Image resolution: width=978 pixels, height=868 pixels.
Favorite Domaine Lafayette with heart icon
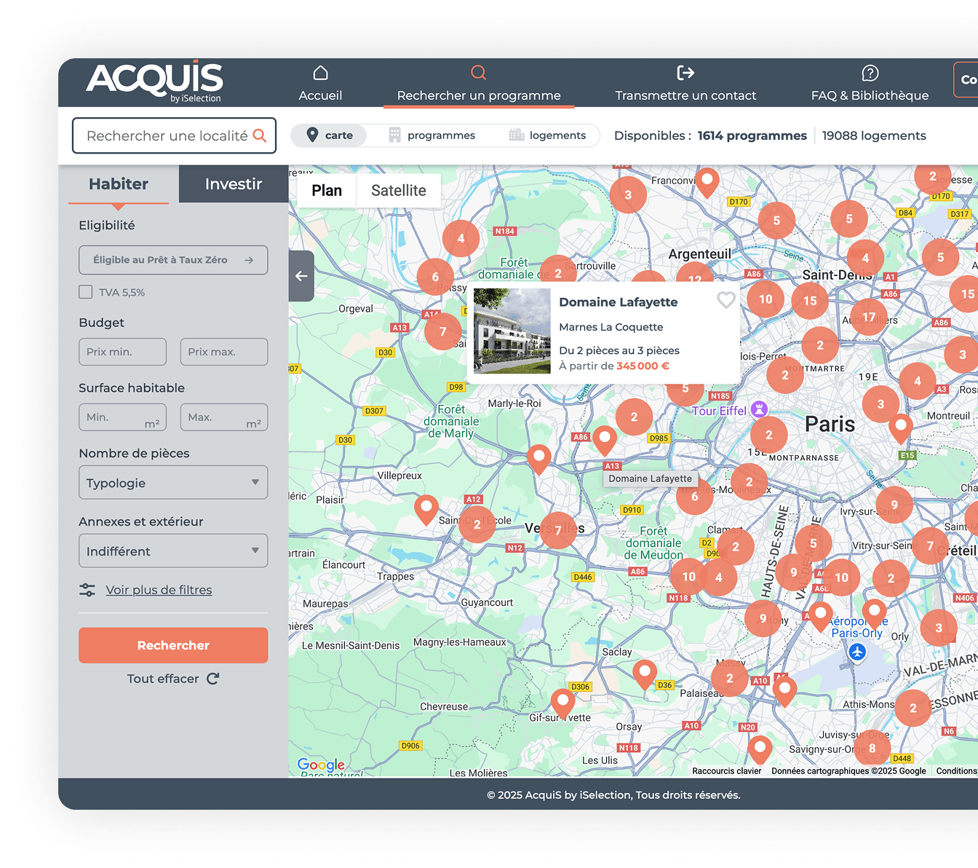[725, 300]
